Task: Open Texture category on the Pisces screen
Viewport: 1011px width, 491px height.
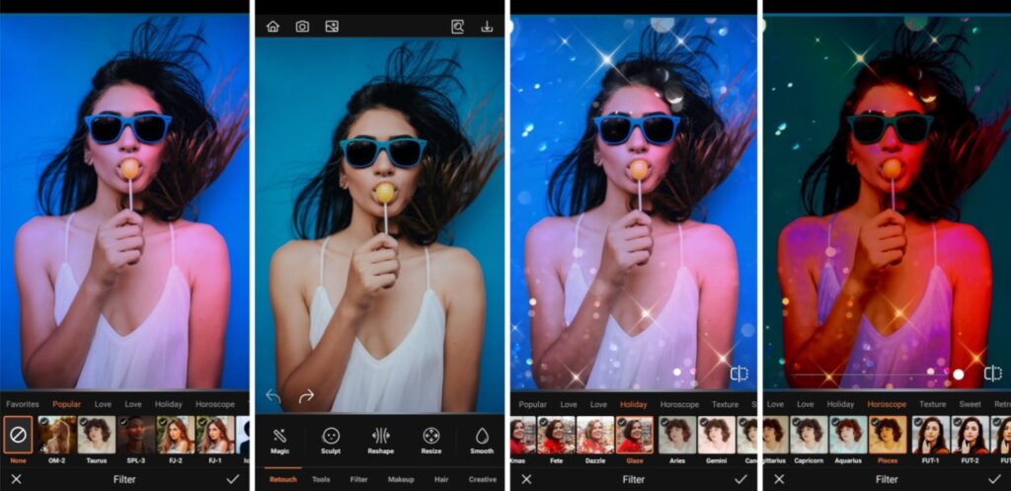Action: (x=932, y=404)
